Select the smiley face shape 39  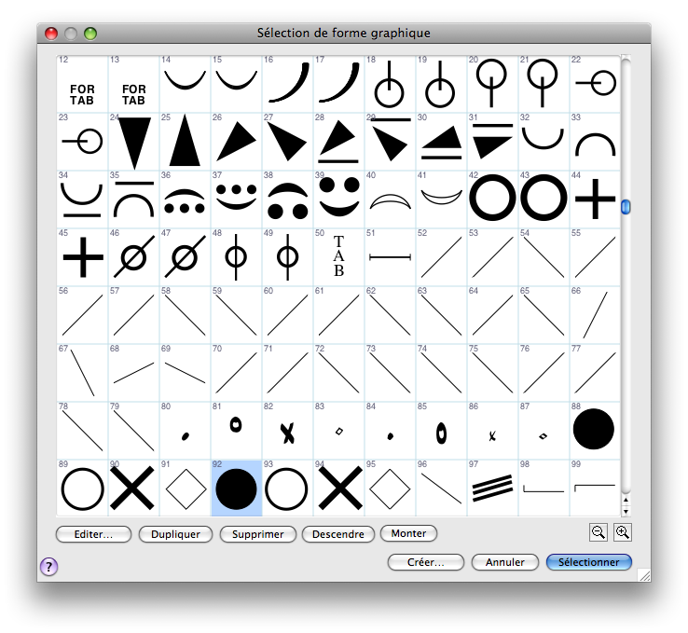339,200
